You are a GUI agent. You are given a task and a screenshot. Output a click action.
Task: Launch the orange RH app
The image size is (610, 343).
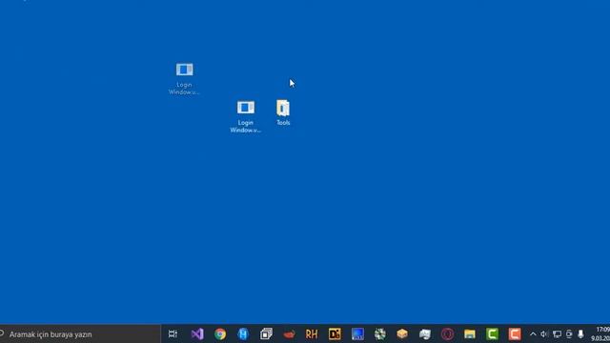pyautogui.click(x=312, y=333)
